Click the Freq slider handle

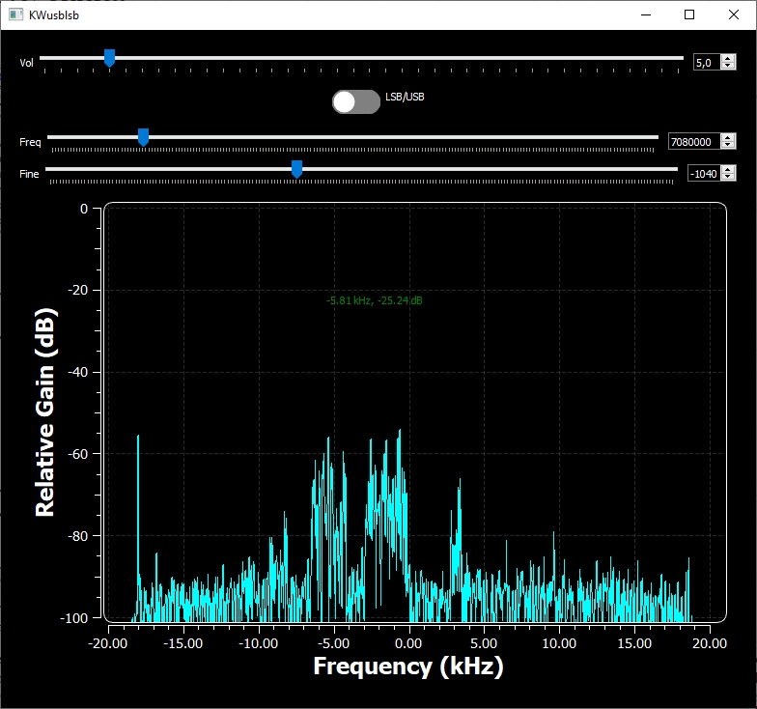[x=143, y=137]
